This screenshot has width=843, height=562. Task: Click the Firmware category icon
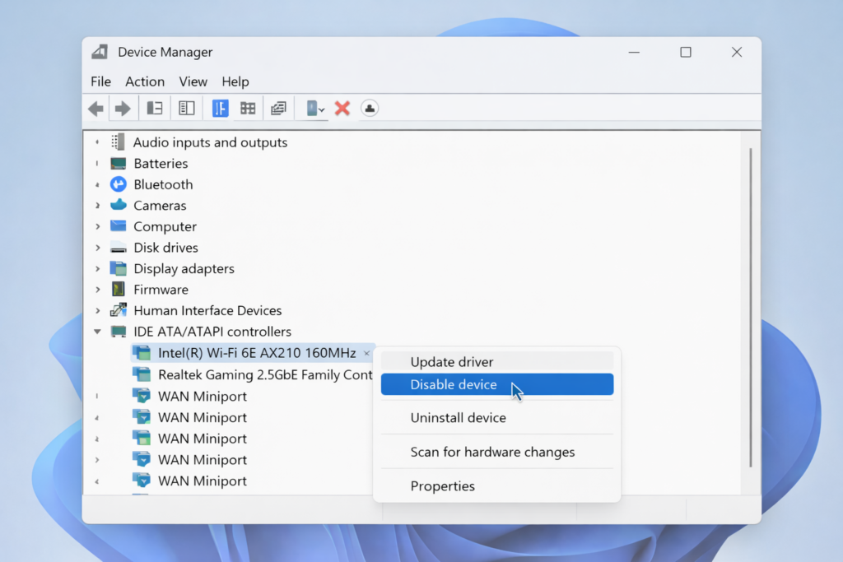coord(119,289)
